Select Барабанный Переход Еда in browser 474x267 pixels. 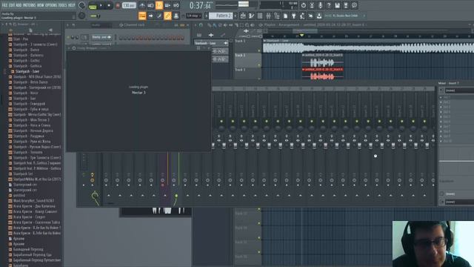[32, 254]
